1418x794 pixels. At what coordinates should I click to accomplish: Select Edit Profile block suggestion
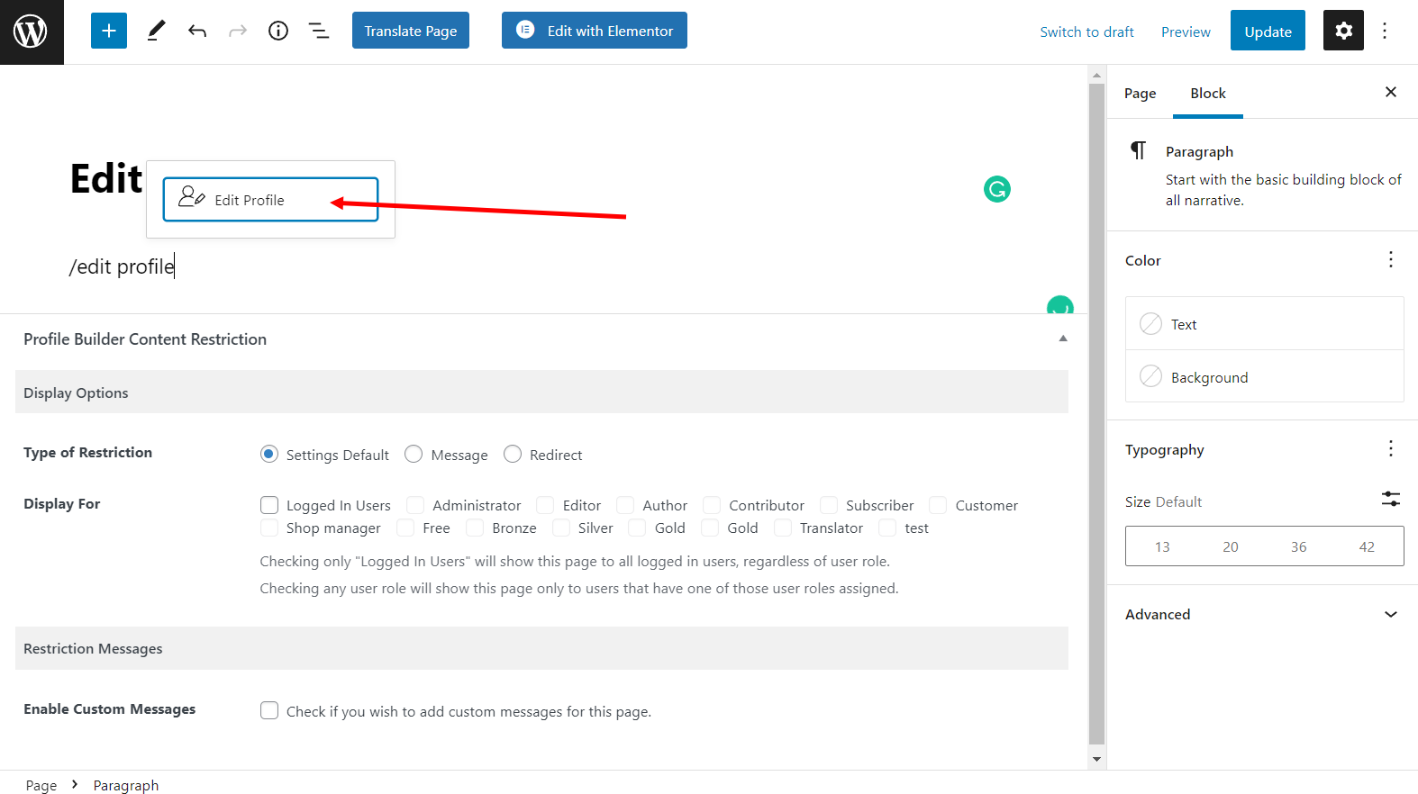tap(270, 199)
